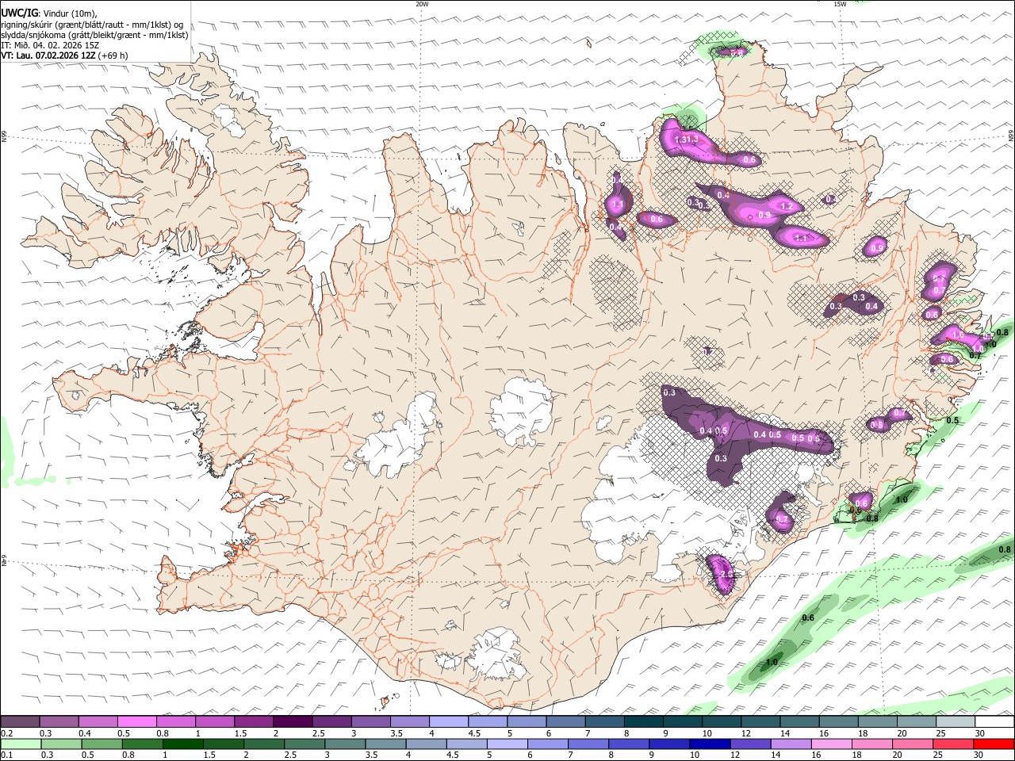The width and height of the screenshot is (1015, 761).
Task: Pick the violet rain swatch labeled 12
Action: [749, 744]
